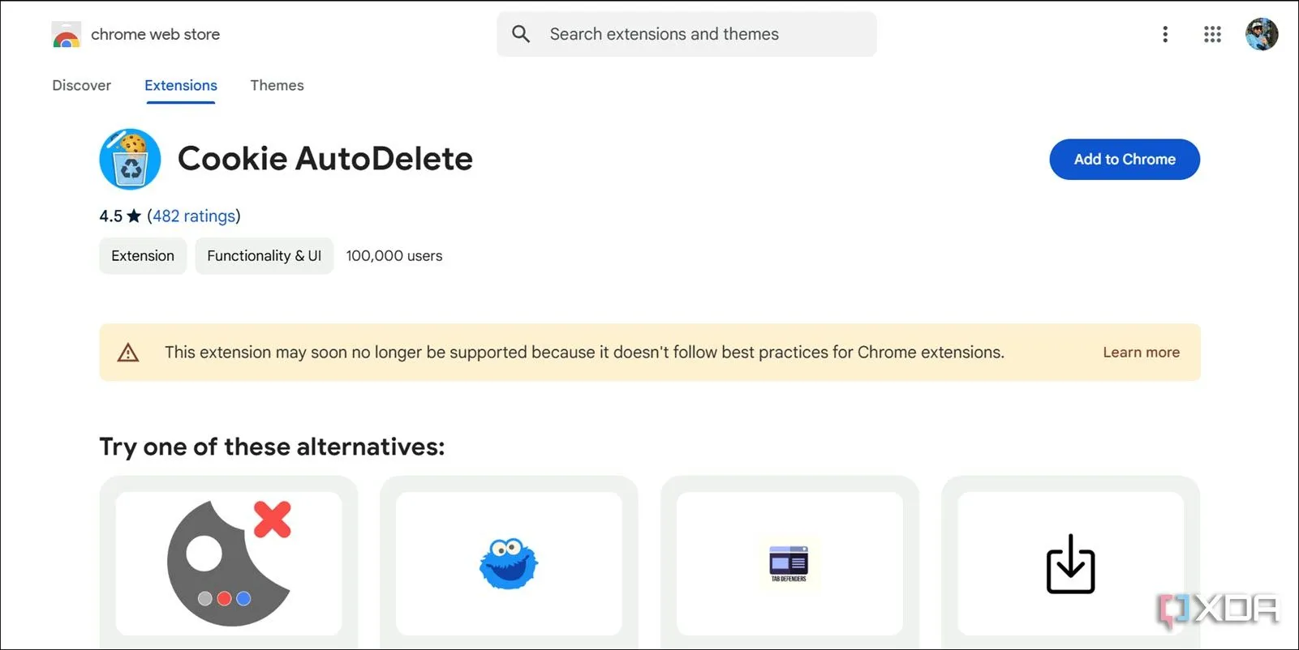Viewport: 1299px width, 650px height.
Task: Open the Tab Defenders alternative extension
Action: (789, 563)
